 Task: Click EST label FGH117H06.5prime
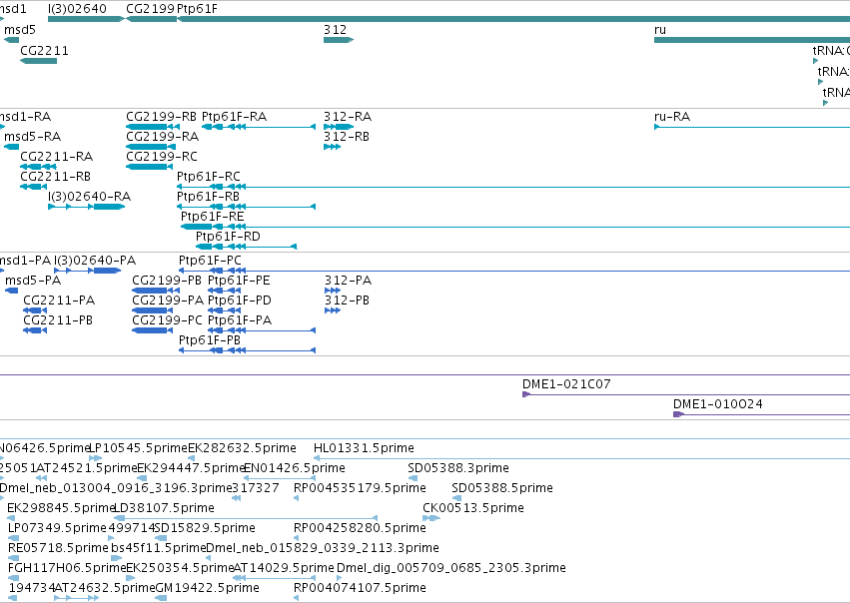(x=67, y=569)
